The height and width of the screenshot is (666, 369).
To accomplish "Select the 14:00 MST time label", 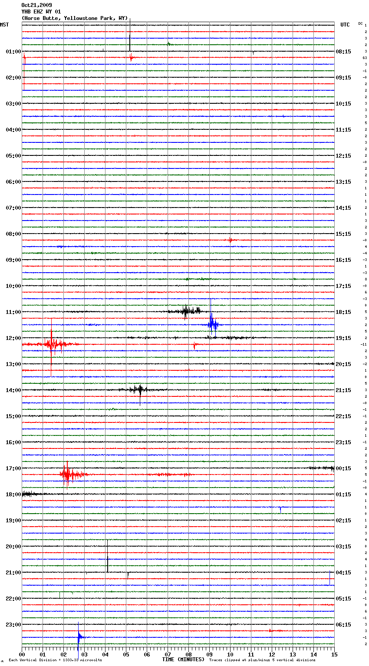I will click(x=13, y=390).
